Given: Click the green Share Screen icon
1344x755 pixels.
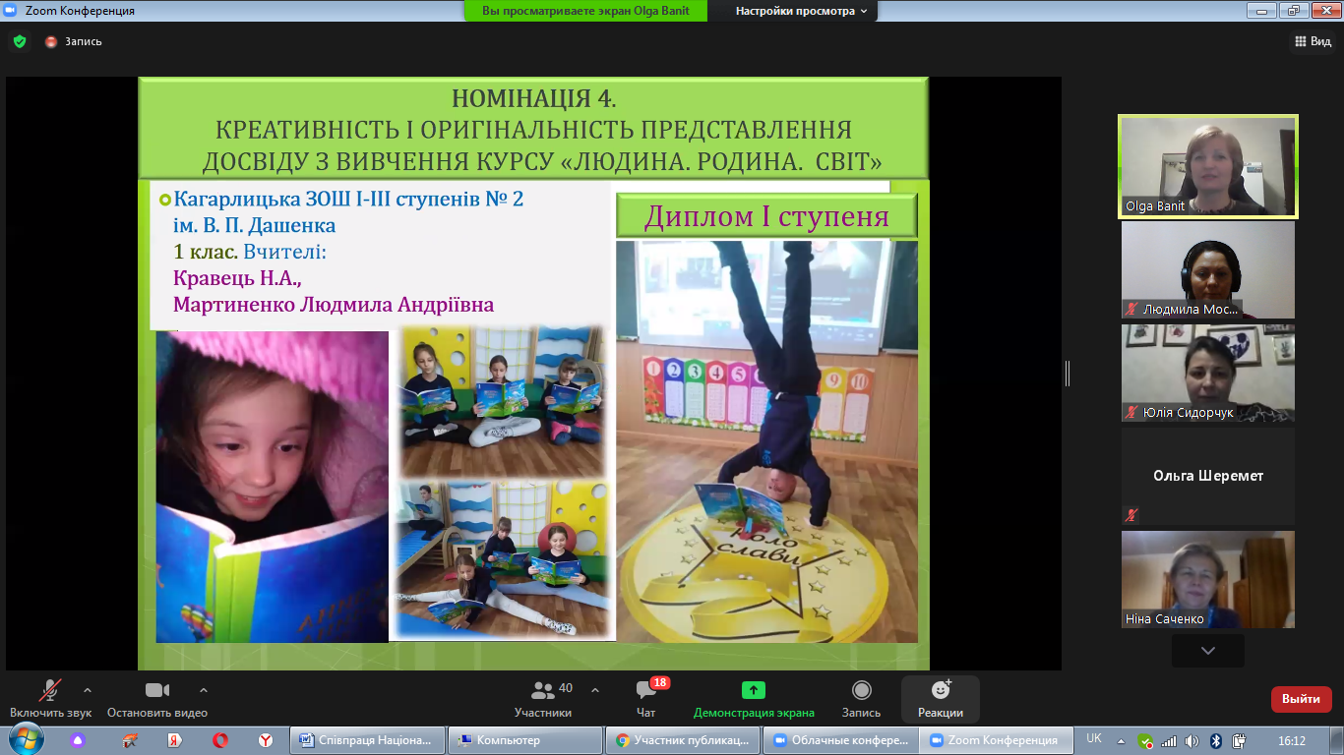Looking at the screenshot, I should click(x=753, y=690).
